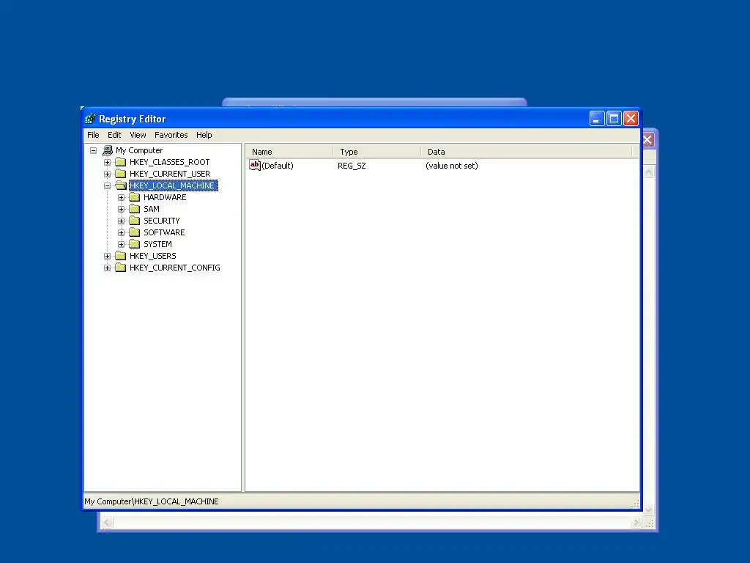This screenshot has height=563, width=750.
Task: Select the SYSTEM key label
Action: 158,244
